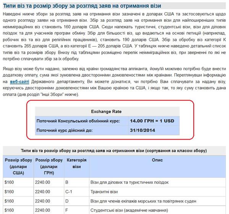The width and height of the screenshot is (229, 214).
Task: Select the Поточний Консульський обмінний курс label
Action: (x=78, y=121)
